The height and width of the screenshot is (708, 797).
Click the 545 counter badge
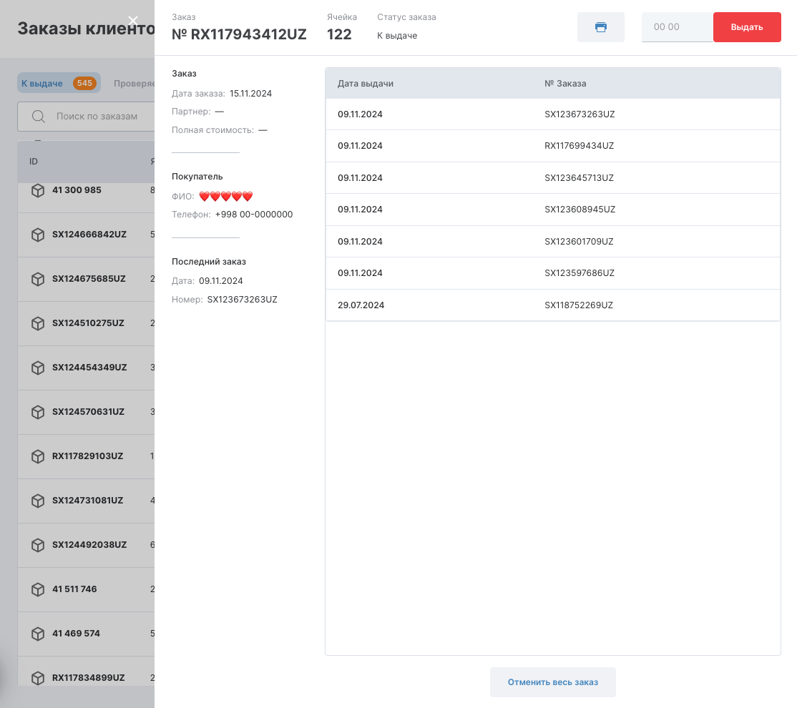click(85, 83)
